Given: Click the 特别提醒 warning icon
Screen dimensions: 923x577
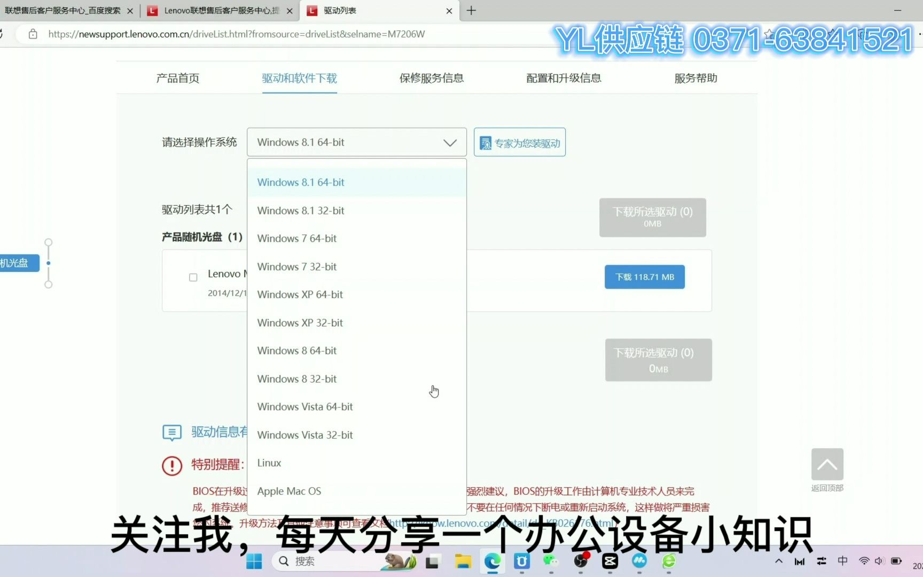Looking at the screenshot, I should click(172, 465).
